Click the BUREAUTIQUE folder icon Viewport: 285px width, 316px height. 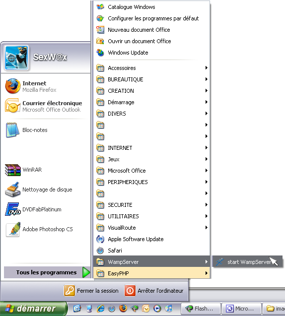click(100, 79)
